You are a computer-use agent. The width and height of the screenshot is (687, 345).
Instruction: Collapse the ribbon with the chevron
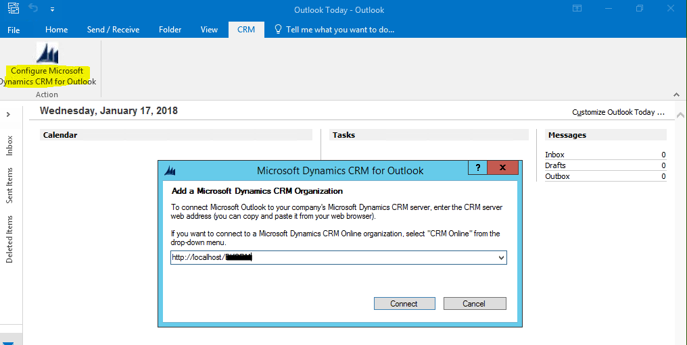click(x=676, y=95)
